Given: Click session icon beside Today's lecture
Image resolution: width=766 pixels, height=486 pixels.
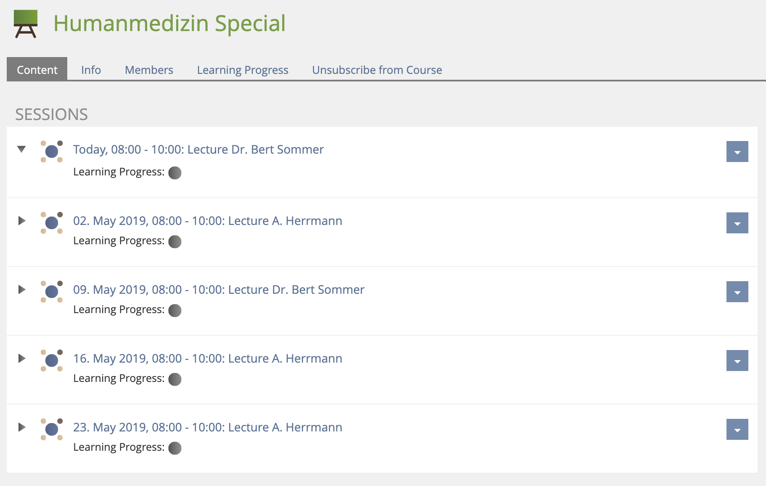Looking at the screenshot, I should click(52, 151).
